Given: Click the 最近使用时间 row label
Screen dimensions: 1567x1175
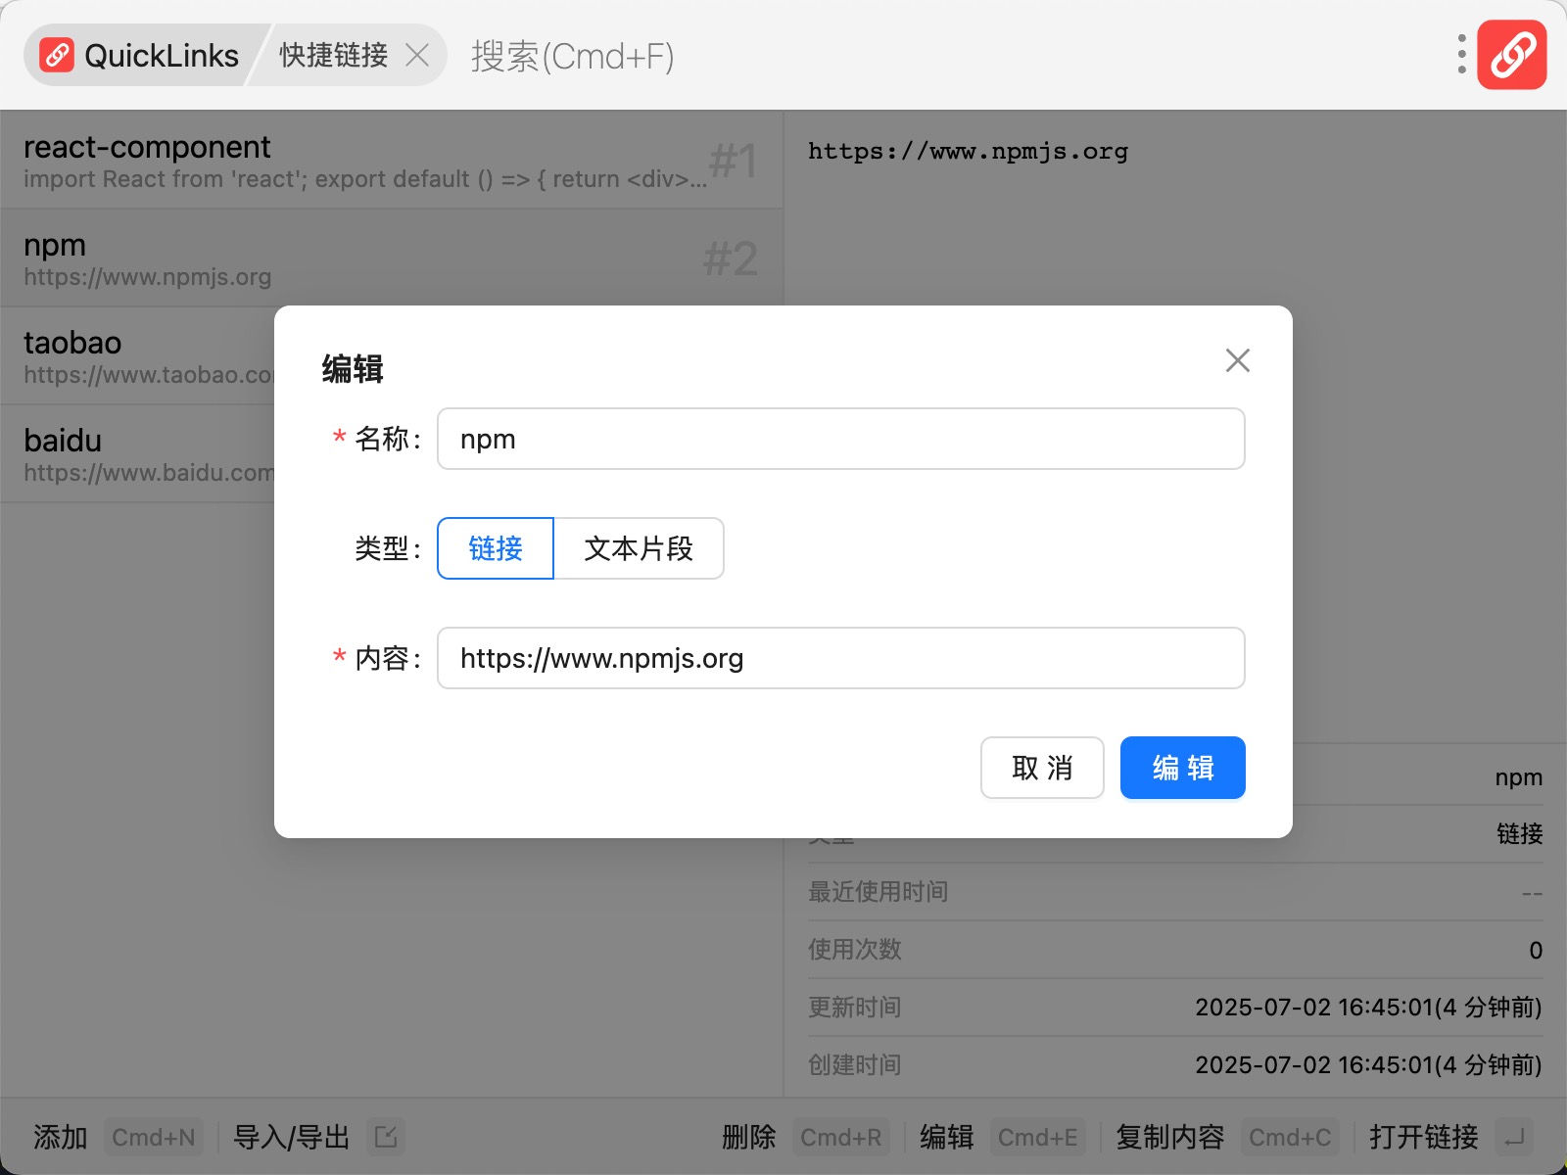Looking at the screenshot, I should [x=878, y=892].
